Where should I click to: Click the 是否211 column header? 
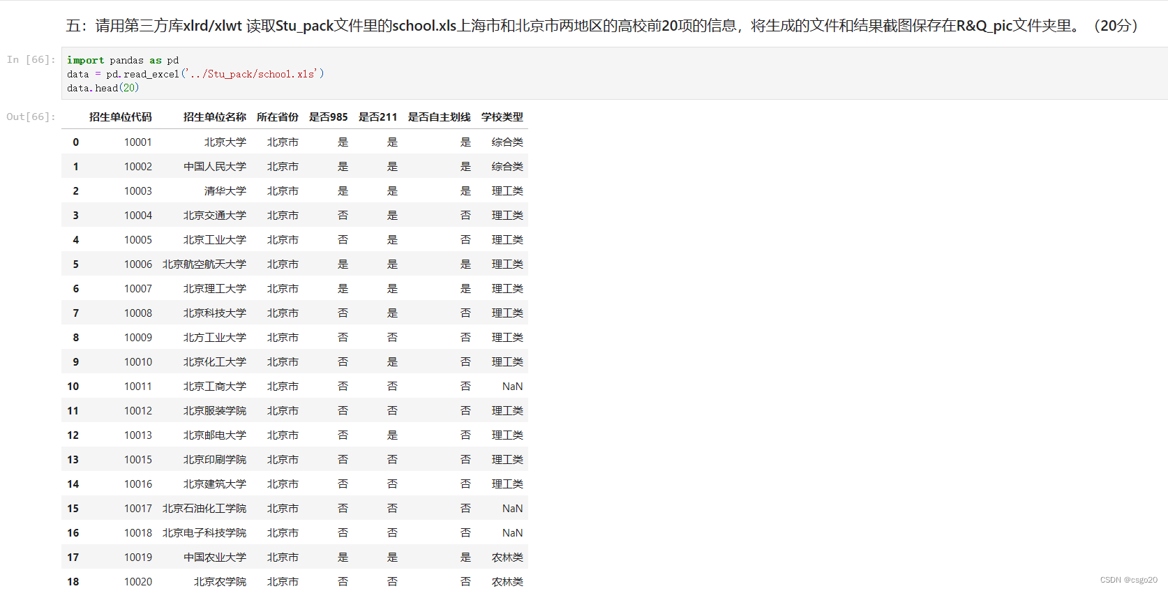(x=377, y=117)
